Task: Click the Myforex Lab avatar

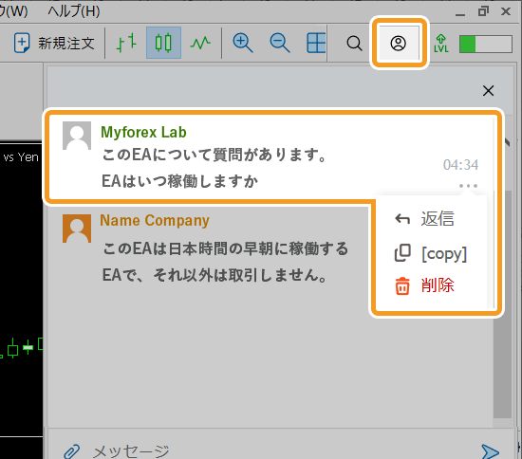Action: point(77,136)
